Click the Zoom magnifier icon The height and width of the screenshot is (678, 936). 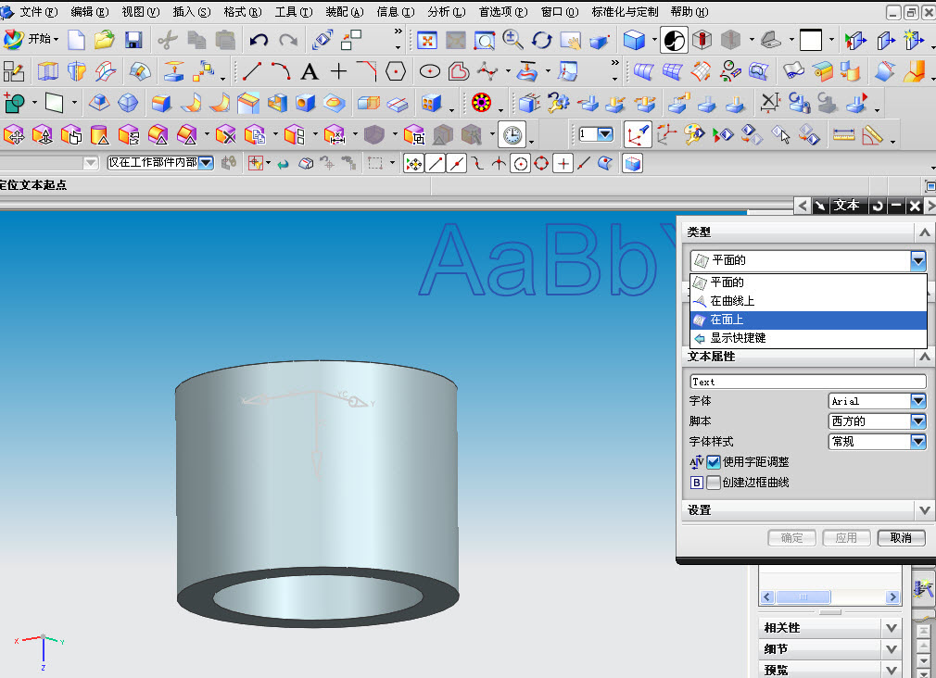coord(512,40)
